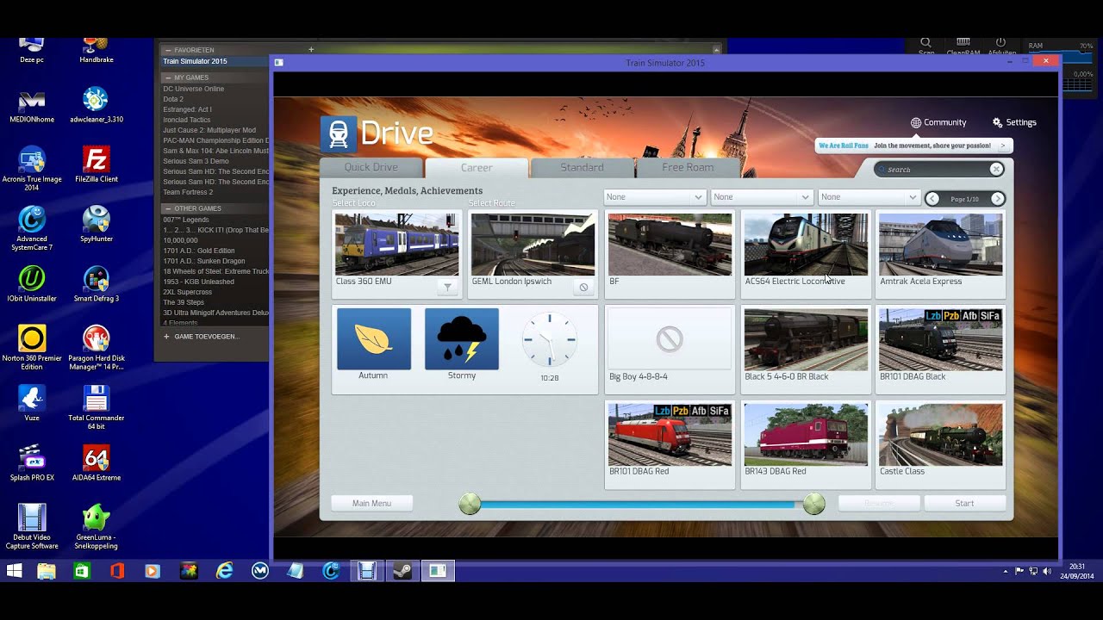
Task: Clear the search field with X icon
Action: pos(996,169)
